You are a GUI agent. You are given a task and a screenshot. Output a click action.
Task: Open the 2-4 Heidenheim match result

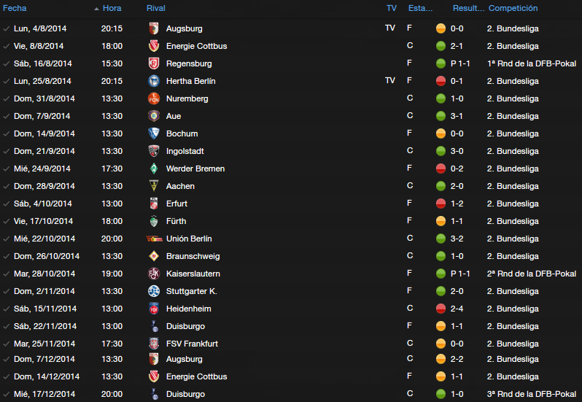coord(457,309)
